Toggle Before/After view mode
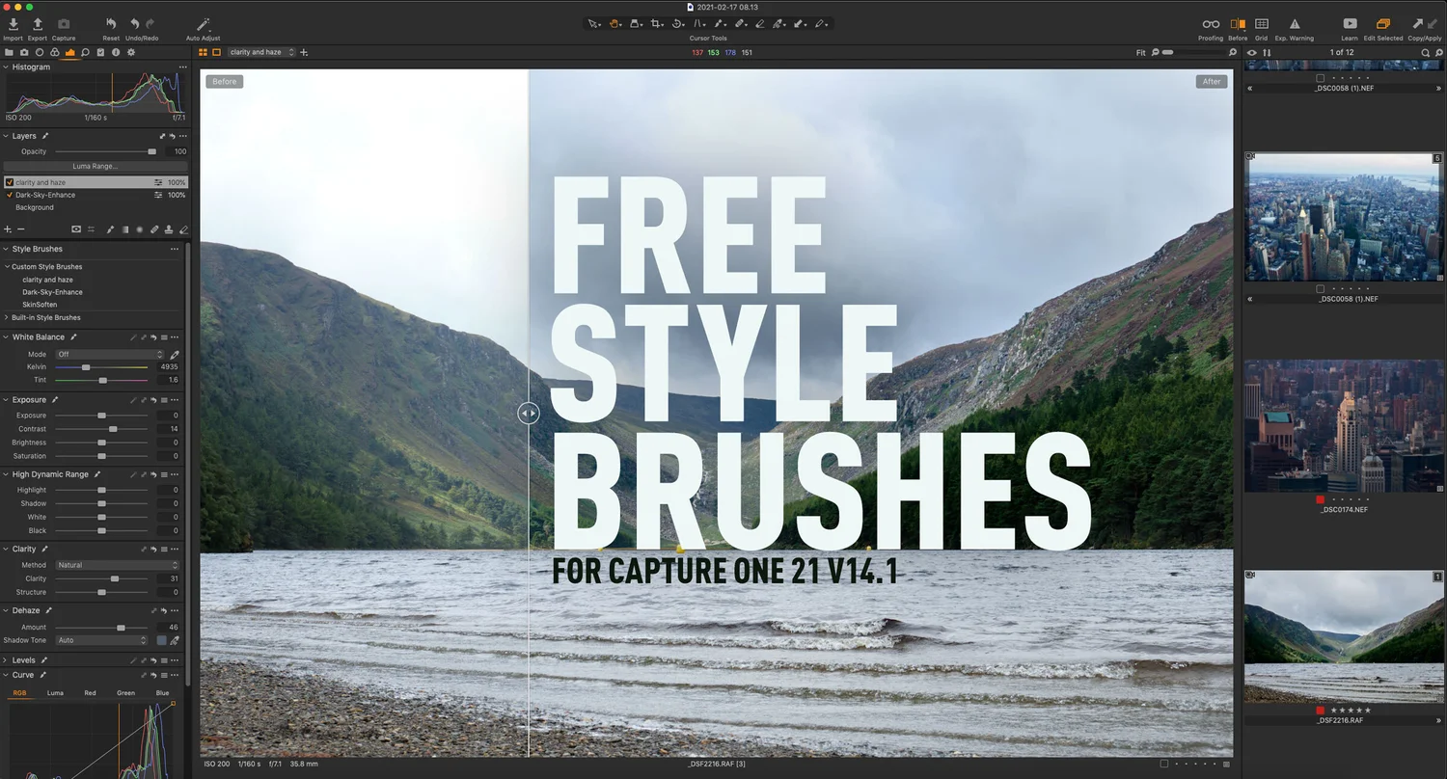The height and width of the screenshot is (779, 1447). pos(1238,24)
